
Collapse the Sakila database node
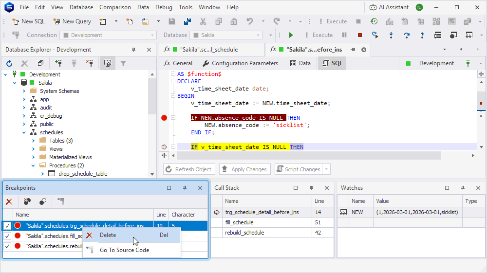coord(15,83)
